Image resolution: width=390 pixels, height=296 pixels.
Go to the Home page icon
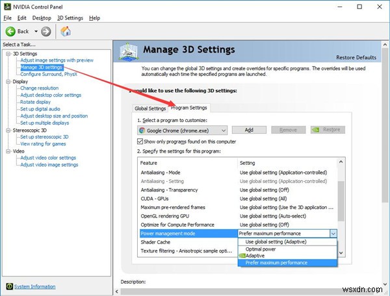(x=66, y=31)
